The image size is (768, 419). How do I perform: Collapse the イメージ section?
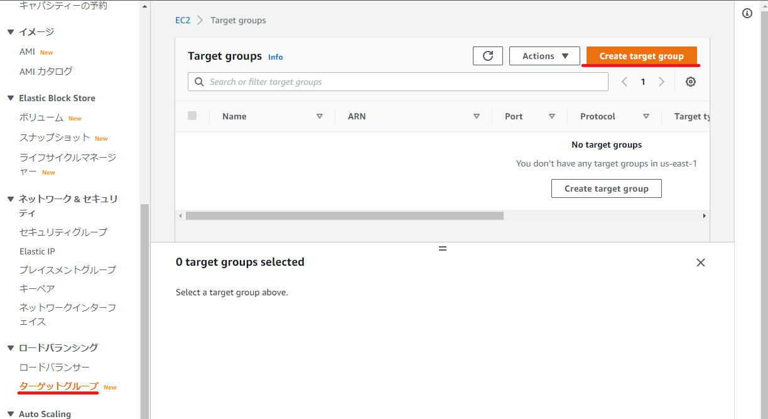pos(11,32)
